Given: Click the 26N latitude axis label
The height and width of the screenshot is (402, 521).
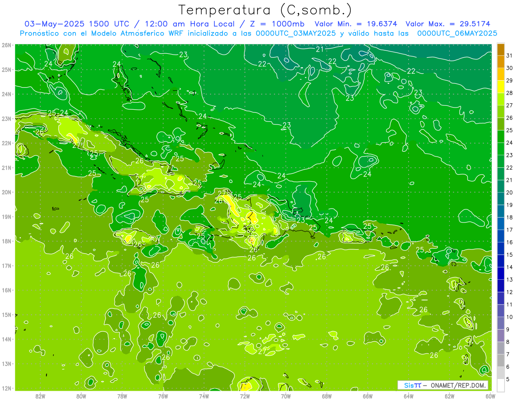Looking at the screenshot, I should [6, 45].
